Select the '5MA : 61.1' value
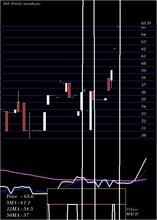Viewport: 157px width, 220px height. (18, 203)
